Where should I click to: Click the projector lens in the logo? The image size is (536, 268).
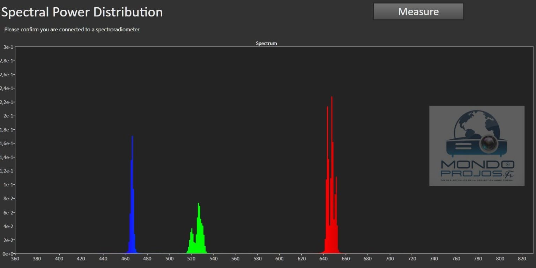tap(489, 143)
